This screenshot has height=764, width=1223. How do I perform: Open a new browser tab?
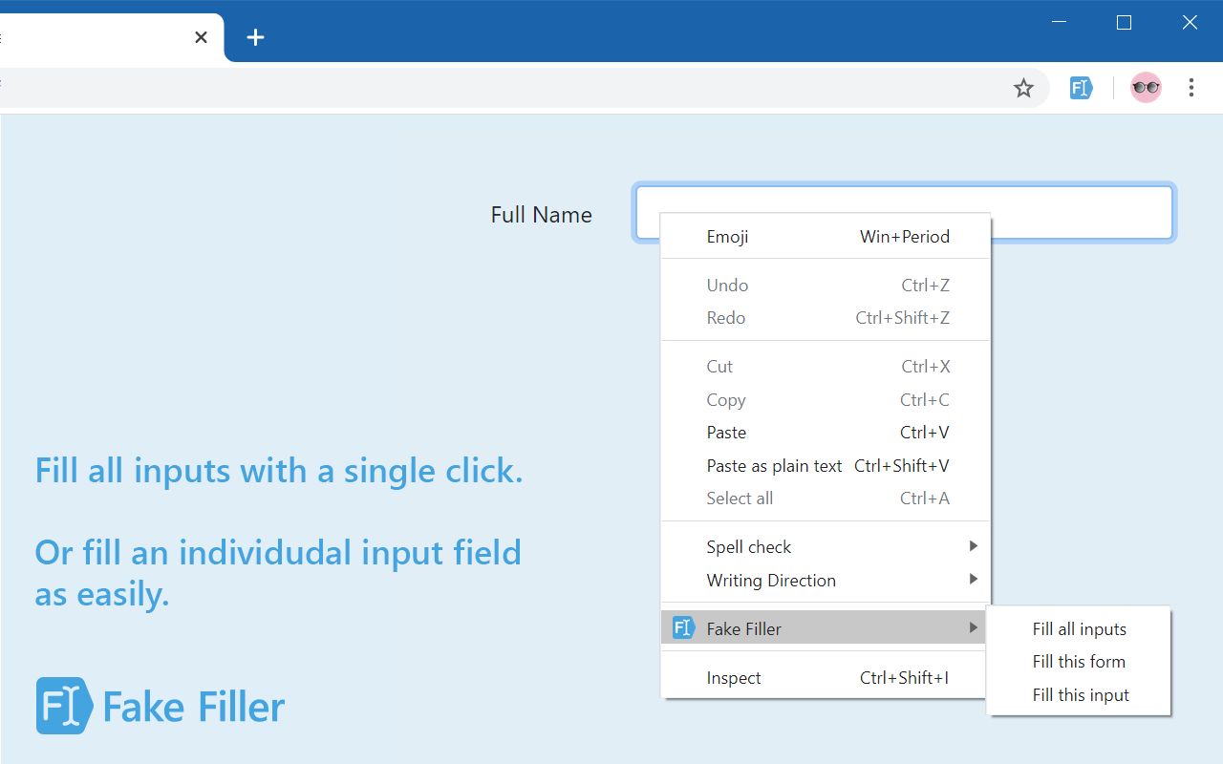click(x=254, y=37)
